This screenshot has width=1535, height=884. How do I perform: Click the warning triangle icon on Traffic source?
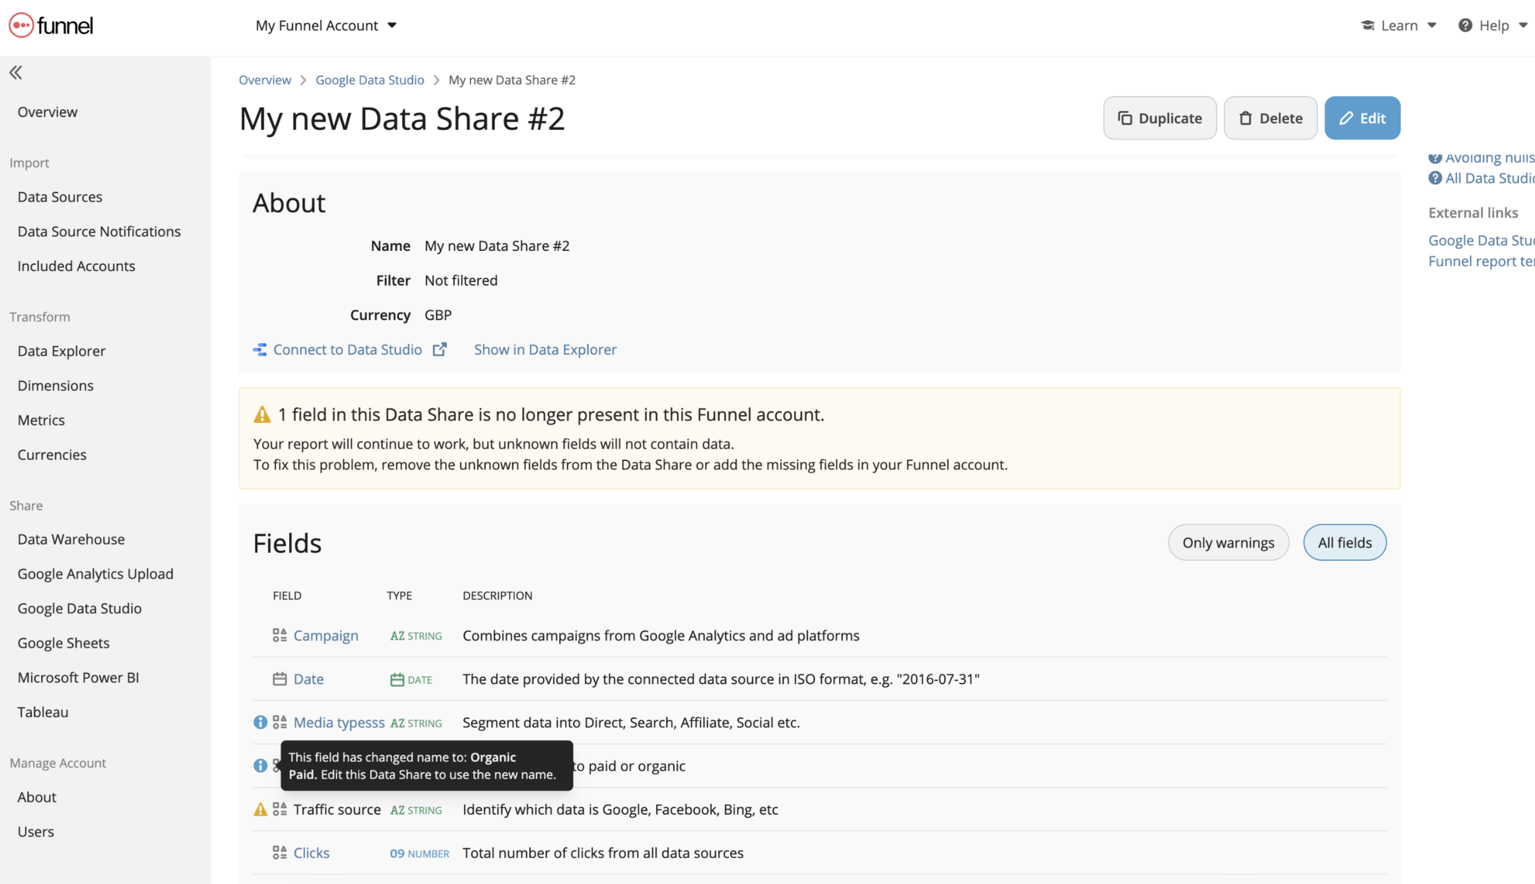coord(260,809)
